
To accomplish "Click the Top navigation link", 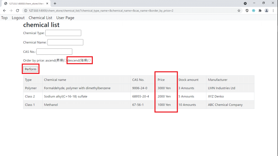I will 4,18.
